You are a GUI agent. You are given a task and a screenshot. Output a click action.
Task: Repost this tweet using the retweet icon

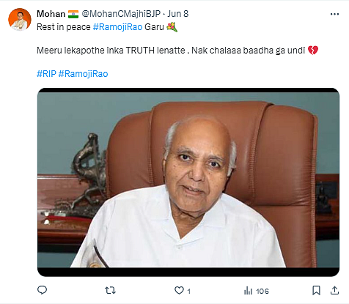click(x=110, y=290)
